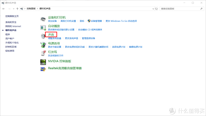
Task: Select 轻松使用 in sidebar
Action: pos(10,51)
